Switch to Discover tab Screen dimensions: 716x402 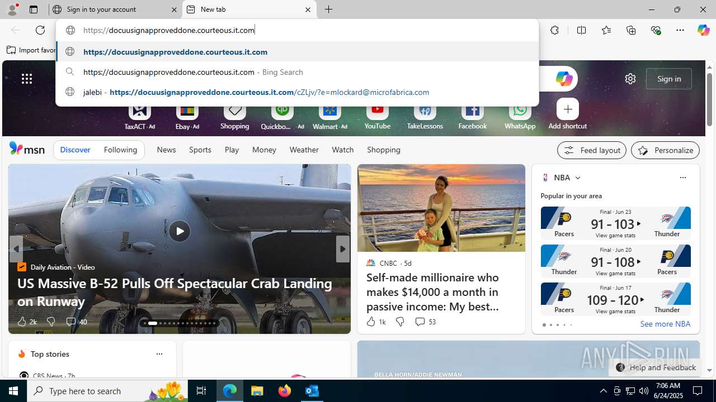(75, 150)
